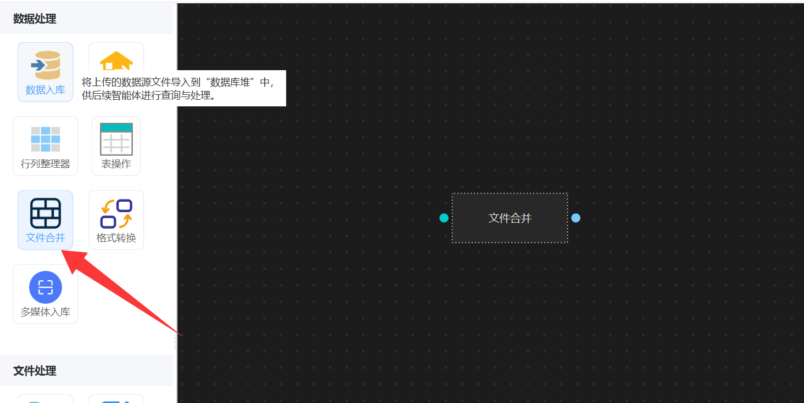The width and height of the screenshot is (804, 403).
Task: Click the teal input port of 文件合并 node
Action: [x=444, y=218]
